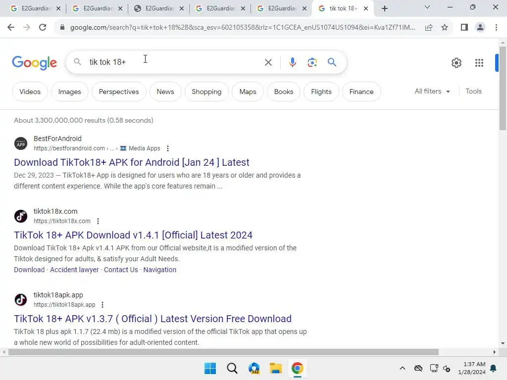507x380 pixels.
Task: Search by image with Google Lens
Action: coord(312,62)
